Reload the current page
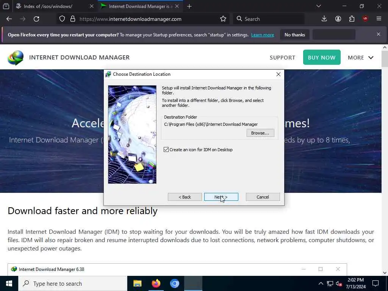This screenshot has height=291, width=388. (x=36, y=19)
